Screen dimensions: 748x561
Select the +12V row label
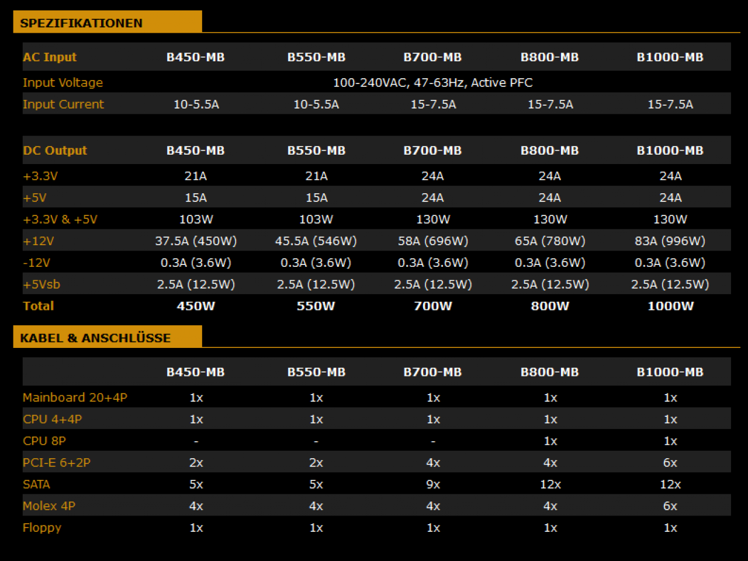39,241
